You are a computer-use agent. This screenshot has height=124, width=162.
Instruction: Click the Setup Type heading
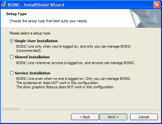tap(16, 14)
